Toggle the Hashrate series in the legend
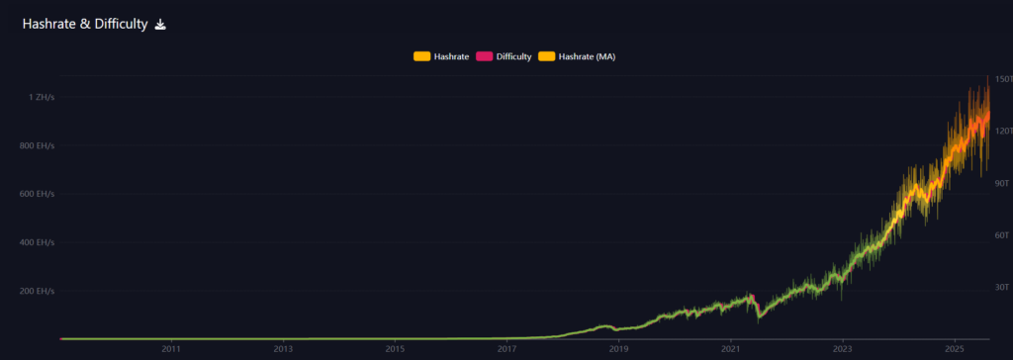 [x=441, y=57]
